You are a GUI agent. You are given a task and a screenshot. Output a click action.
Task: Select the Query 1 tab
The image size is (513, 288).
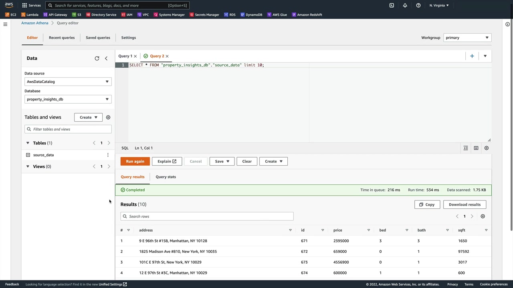[125, 56]
